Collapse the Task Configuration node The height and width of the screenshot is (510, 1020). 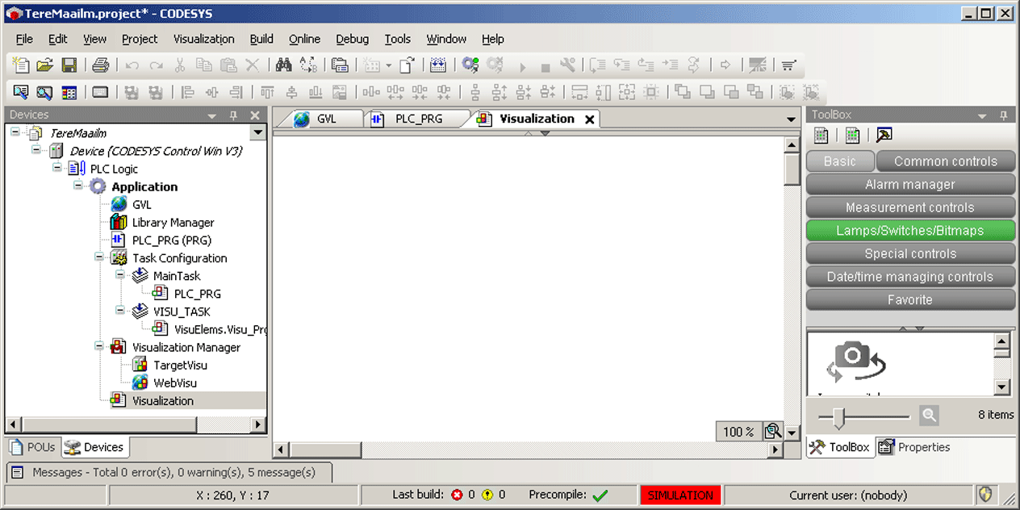point(99,257)
